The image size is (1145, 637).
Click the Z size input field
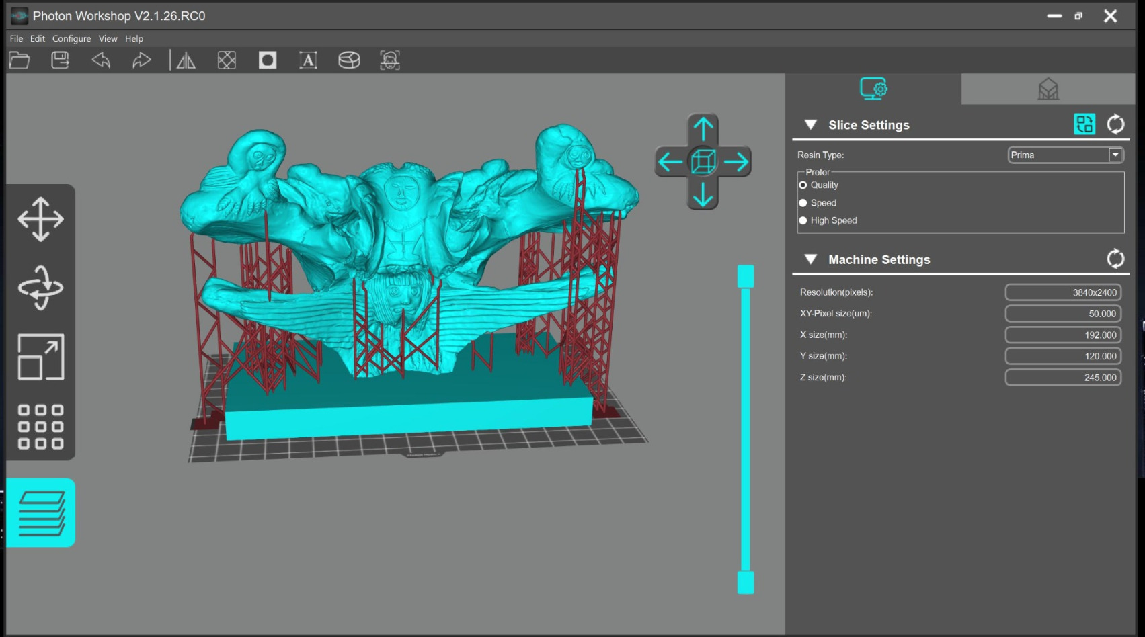(x=1063, y=378)
